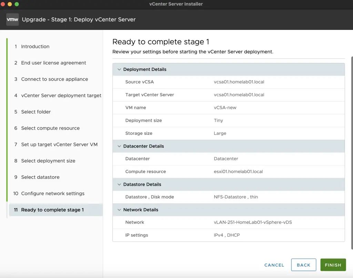The width and height of the screenshot is (353, 278).
Task: Select the Introduction step
Action: click(36, 46)
